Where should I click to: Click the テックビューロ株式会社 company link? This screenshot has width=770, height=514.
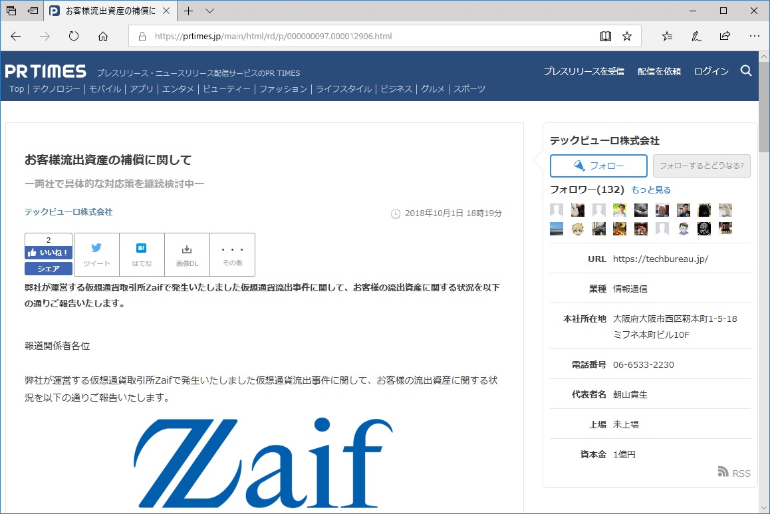point(69,212)
